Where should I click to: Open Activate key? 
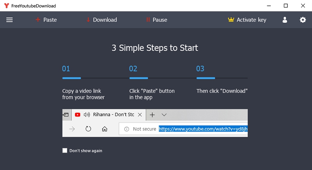click(x=247, y=20)
